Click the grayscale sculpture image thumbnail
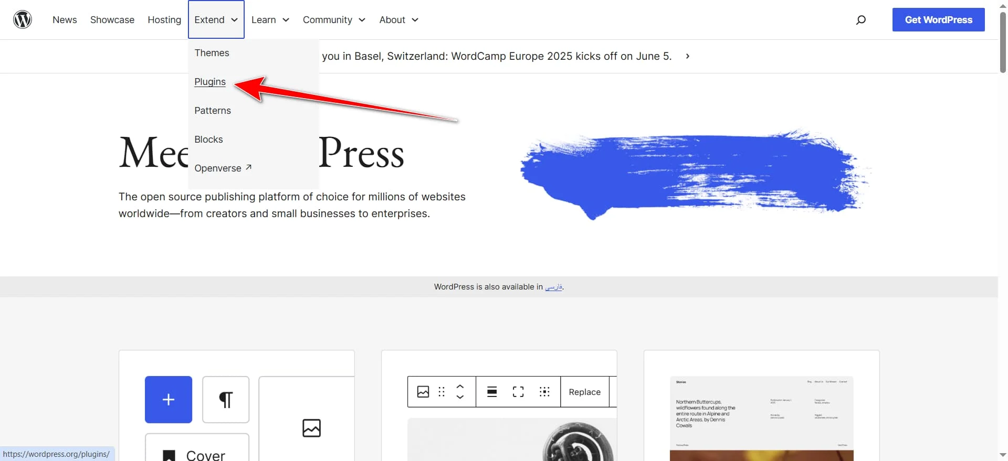 tap(512, 439)
